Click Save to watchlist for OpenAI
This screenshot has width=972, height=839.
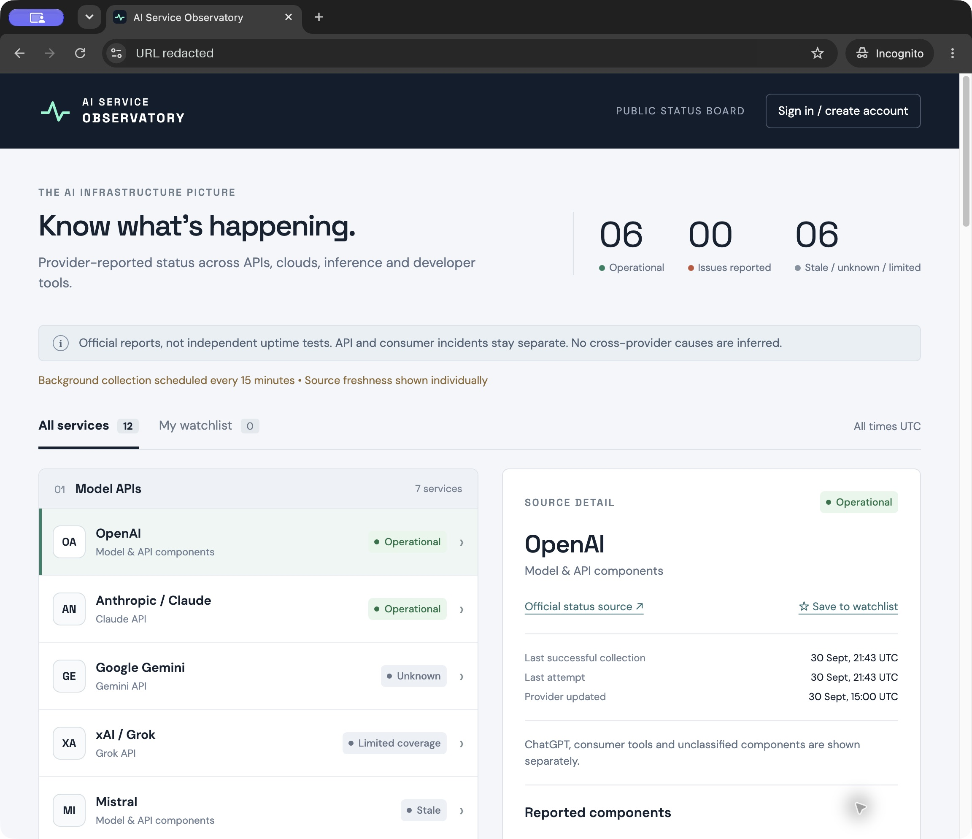pos(848,607)
